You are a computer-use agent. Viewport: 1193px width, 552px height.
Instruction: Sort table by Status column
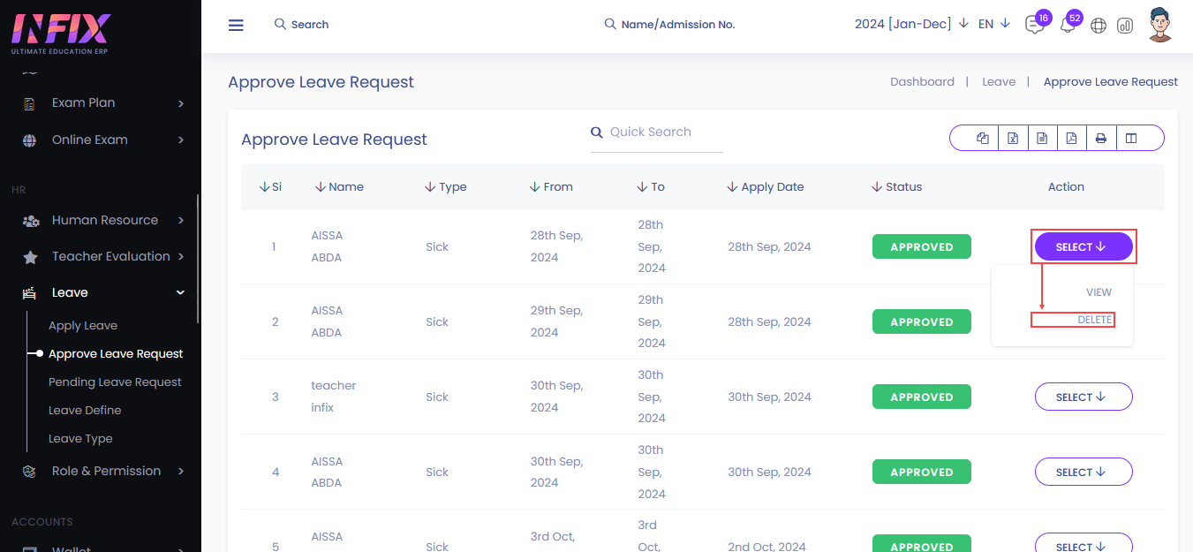point(896,186)
